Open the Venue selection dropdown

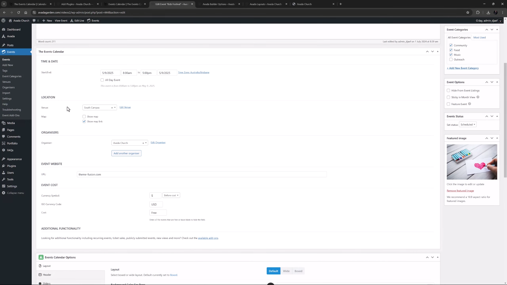pos(115,107)
